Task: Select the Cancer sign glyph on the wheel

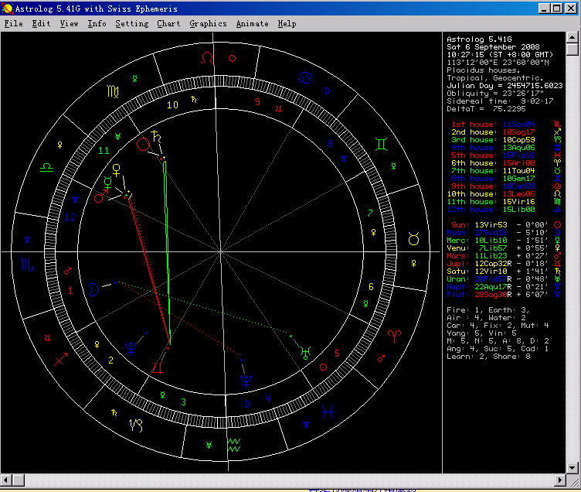Action: [306, 77]
